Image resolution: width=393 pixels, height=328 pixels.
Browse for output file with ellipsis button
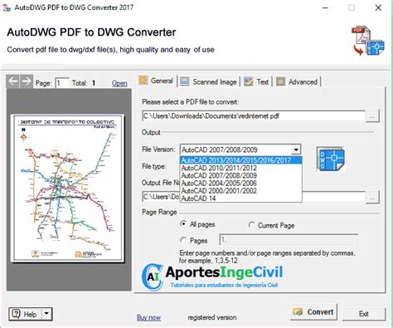[x=372, y=198]
